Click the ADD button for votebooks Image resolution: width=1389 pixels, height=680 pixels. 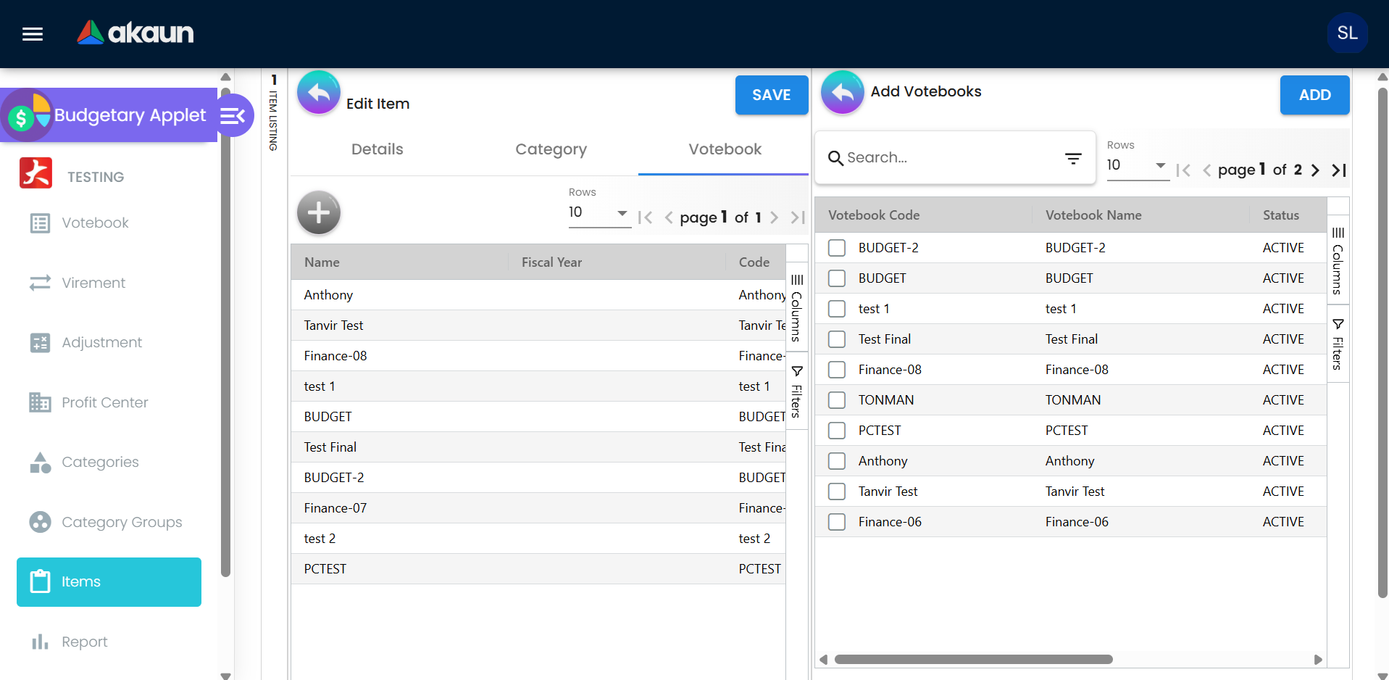(x=1314, y=95)
